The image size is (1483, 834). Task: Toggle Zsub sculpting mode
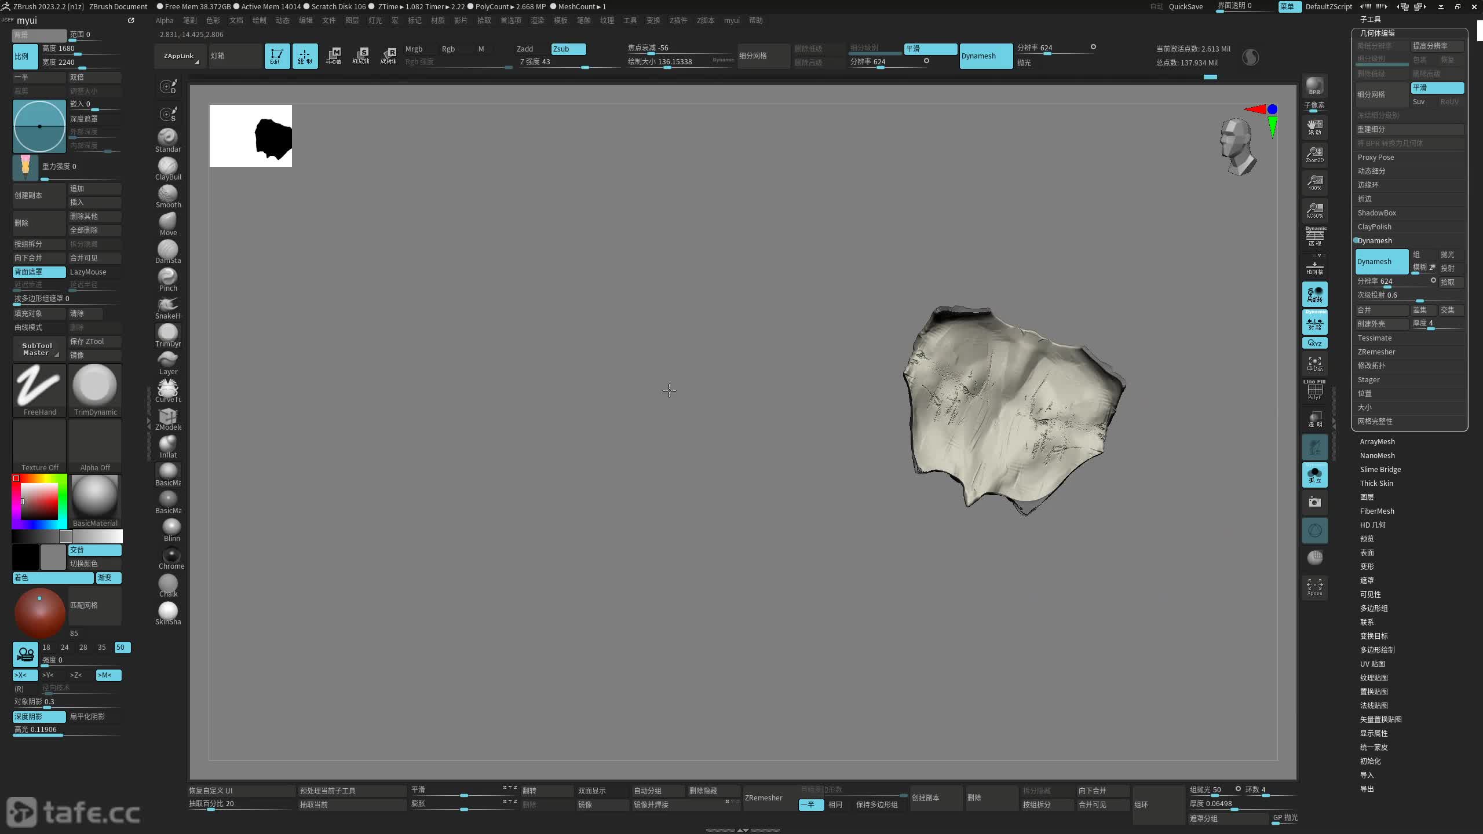(568, 49)
